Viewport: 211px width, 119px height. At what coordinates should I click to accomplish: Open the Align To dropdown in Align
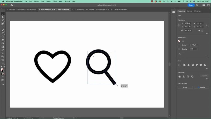pyautogui.click(x=180, y=65)
